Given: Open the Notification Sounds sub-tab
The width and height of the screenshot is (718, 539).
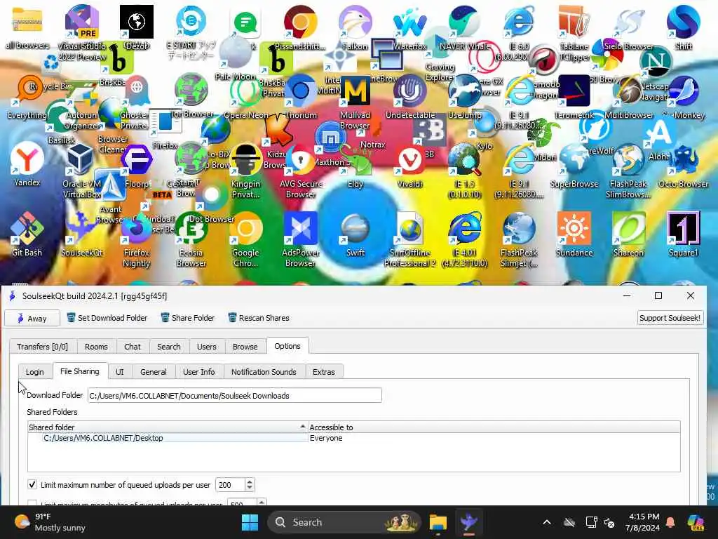Looking at the screenshot, I should tap(264, 372).
